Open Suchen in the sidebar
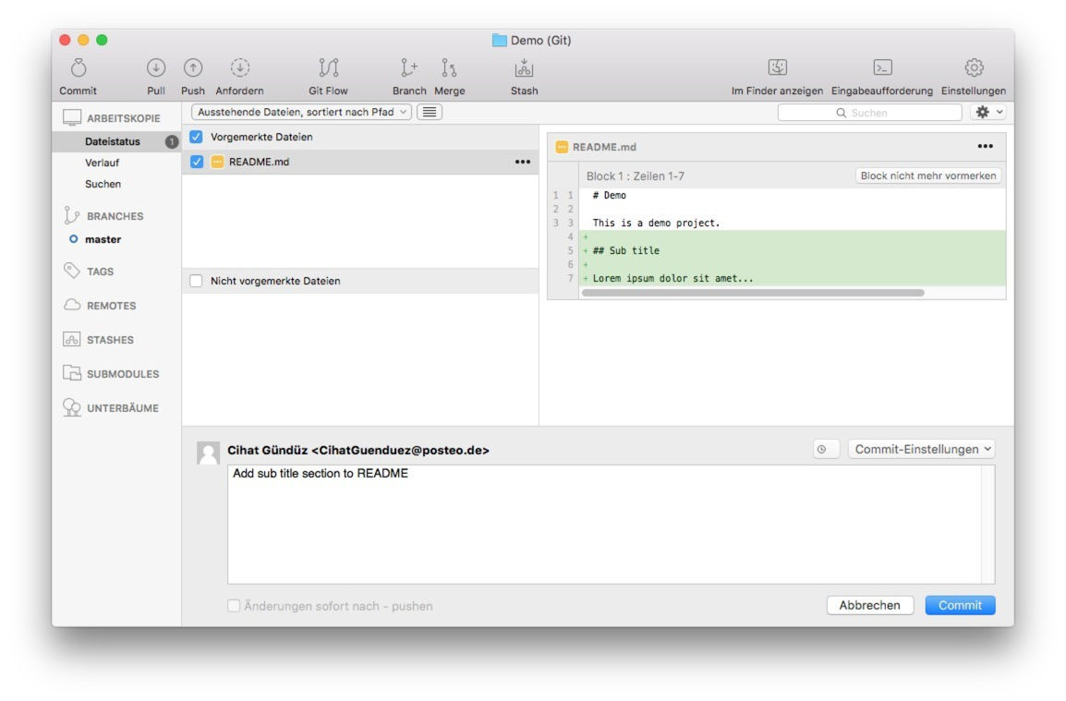The image size is (1066, 701). pos(103,184)
